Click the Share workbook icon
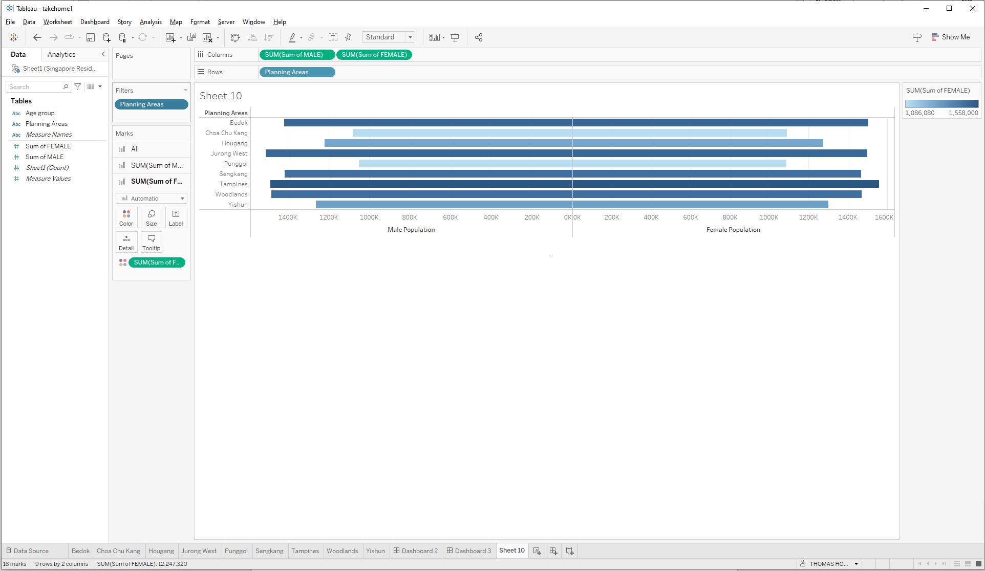 [479, 37]
